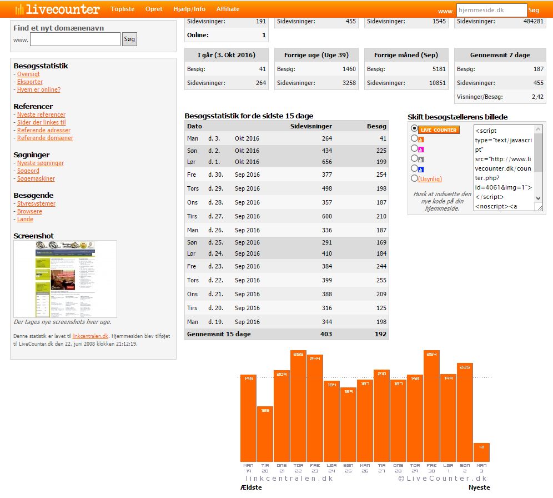Click the Sidevisninger column header

point(311,126)
